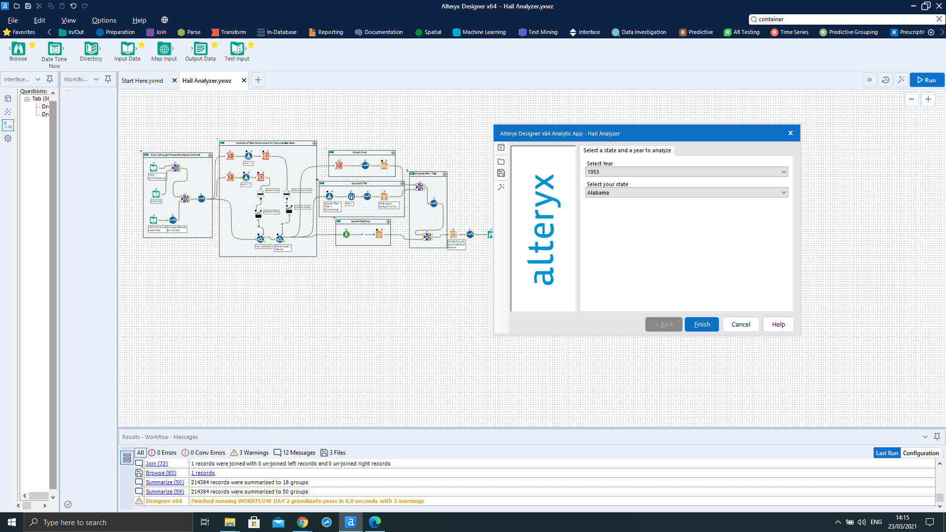Filter results by 12 Messages

295,453
